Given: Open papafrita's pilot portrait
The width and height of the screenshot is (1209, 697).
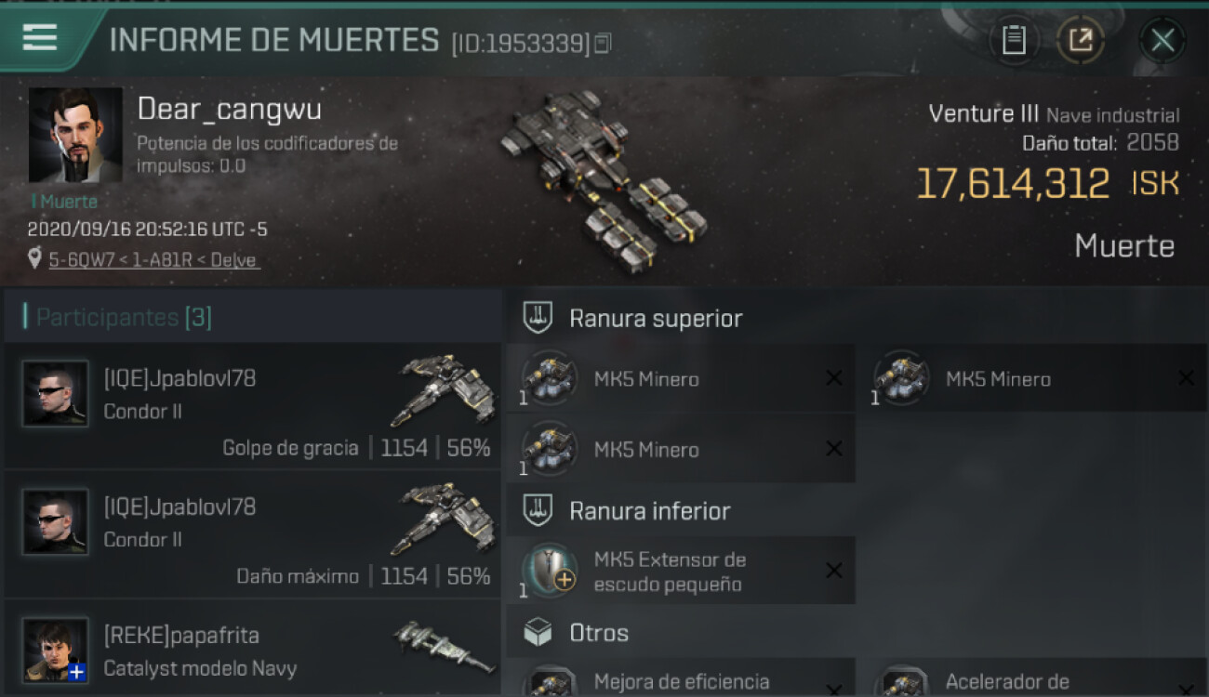Looking at the screenshot, I should click(x=56, y=650).
